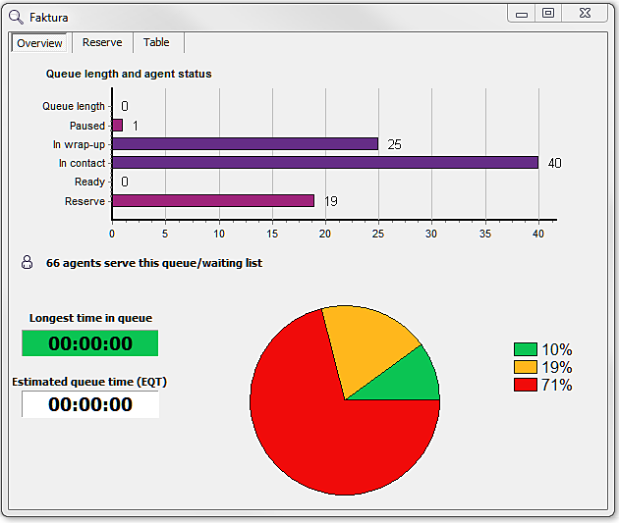Minimize the Faktura window

[522, 14]
